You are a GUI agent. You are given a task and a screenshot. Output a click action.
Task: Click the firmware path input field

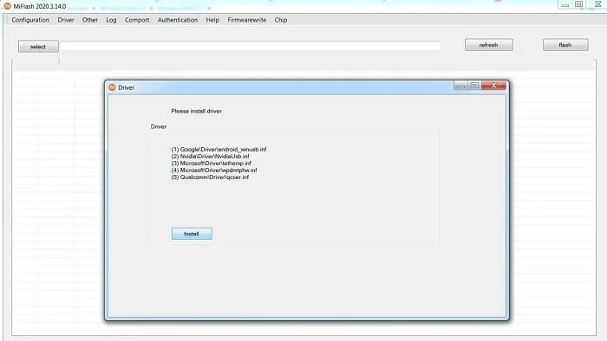point(251,46)
